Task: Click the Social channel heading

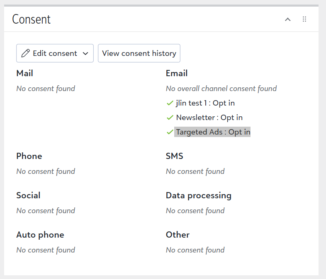Action: pos(28,195)
